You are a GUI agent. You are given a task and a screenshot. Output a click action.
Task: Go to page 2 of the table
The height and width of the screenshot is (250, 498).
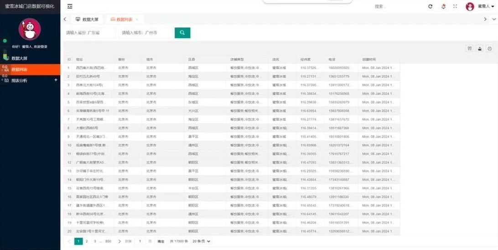pyautogui.click(x=87, y=241)
